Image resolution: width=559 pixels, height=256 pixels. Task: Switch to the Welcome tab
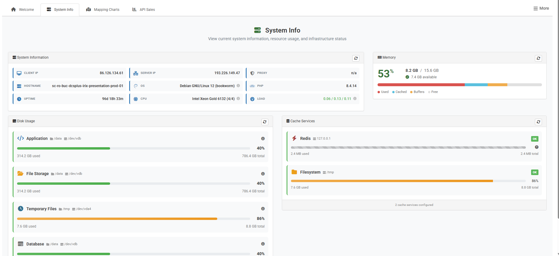tap(23, 10)
